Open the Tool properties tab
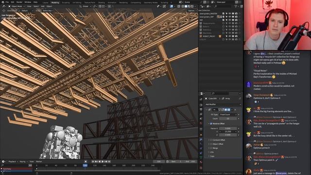This screenshot has width=311, height=175. pos(201,99)
